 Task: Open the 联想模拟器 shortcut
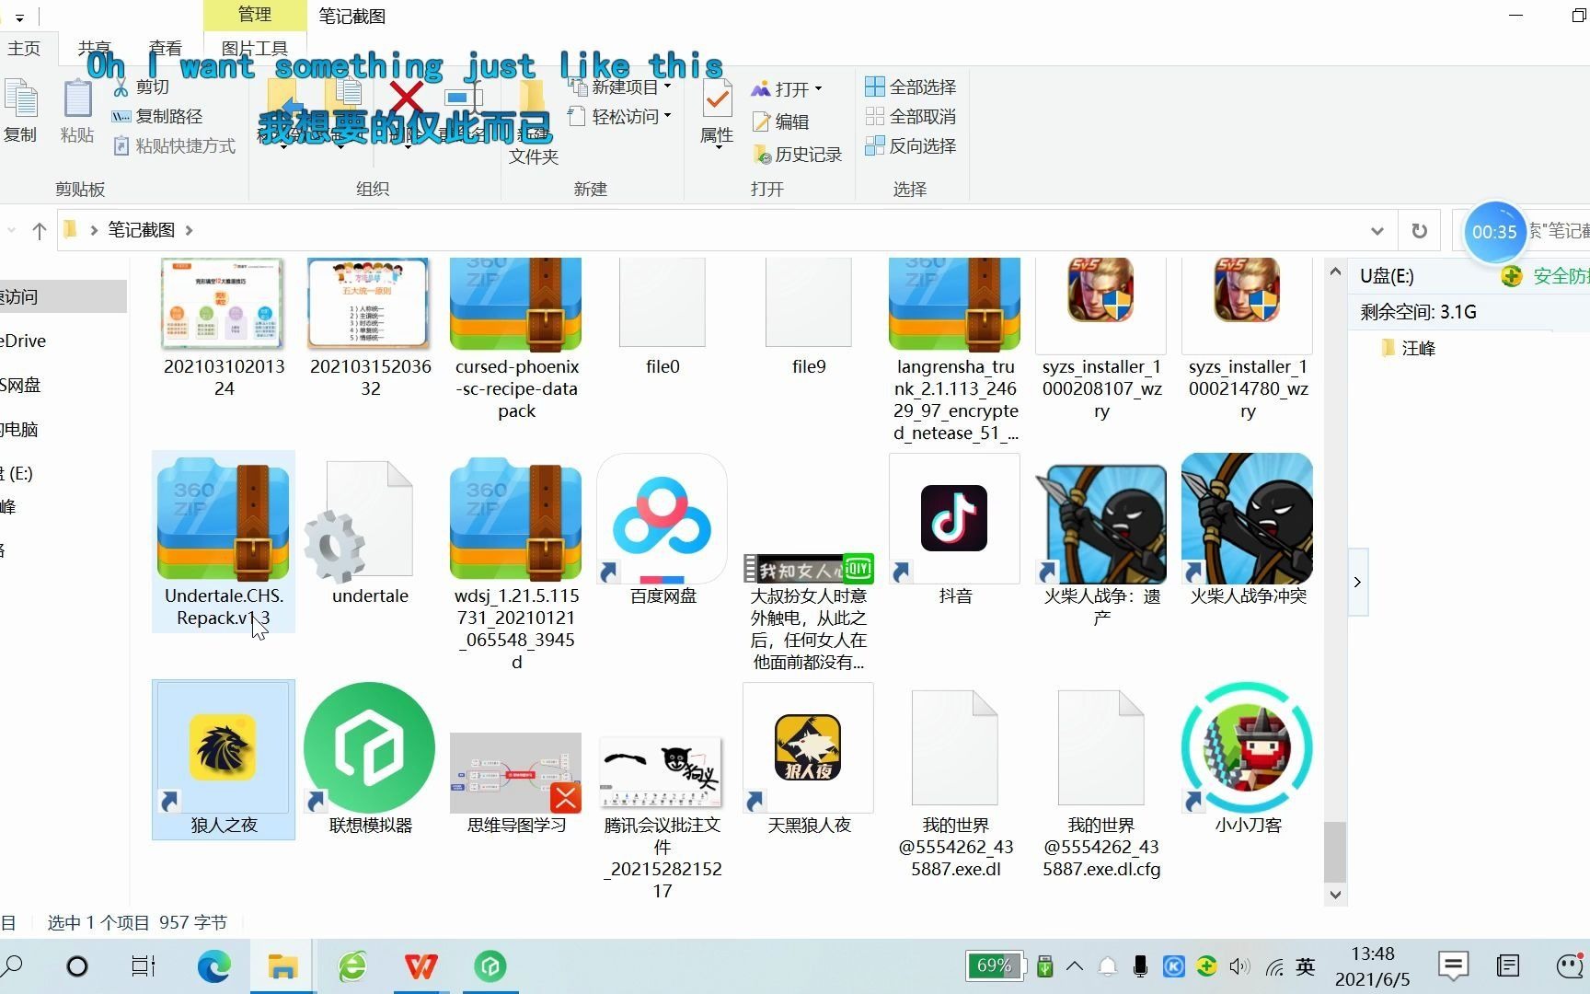(369, 759)
